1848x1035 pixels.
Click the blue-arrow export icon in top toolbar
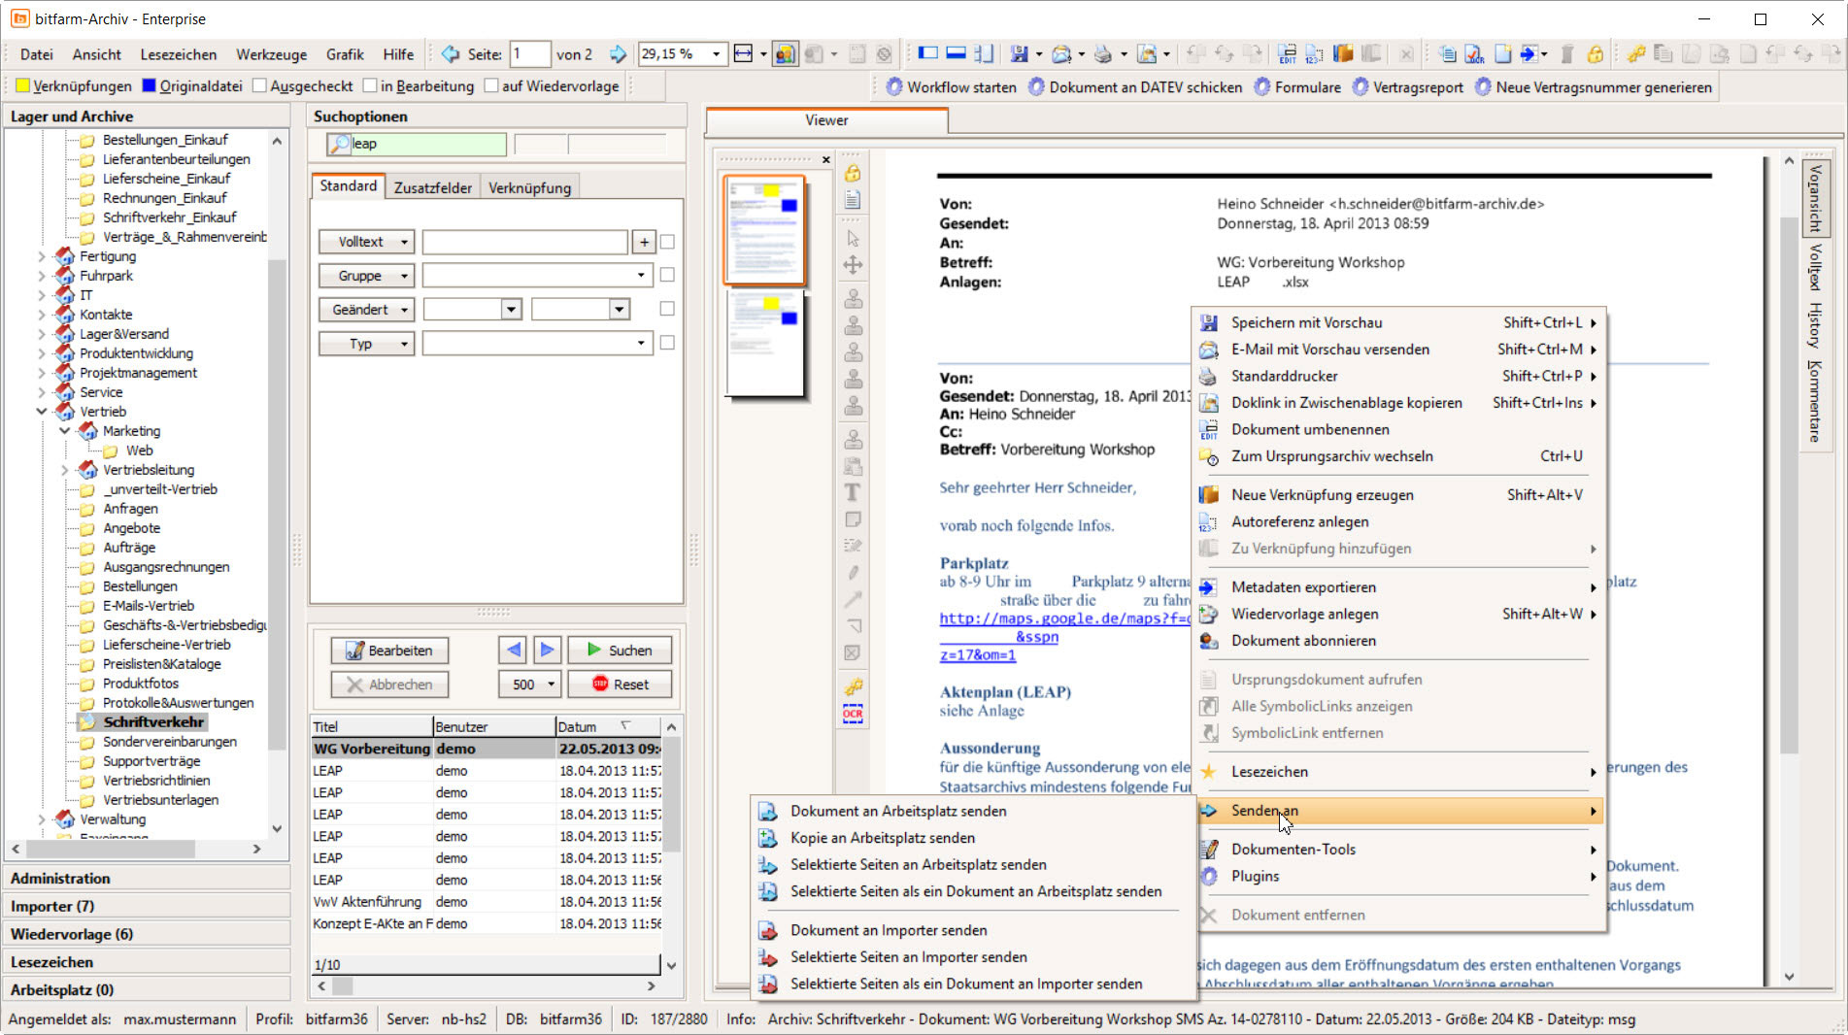click(1529, 54)
